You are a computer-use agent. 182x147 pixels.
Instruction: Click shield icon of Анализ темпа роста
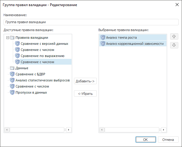click(103, 38)
